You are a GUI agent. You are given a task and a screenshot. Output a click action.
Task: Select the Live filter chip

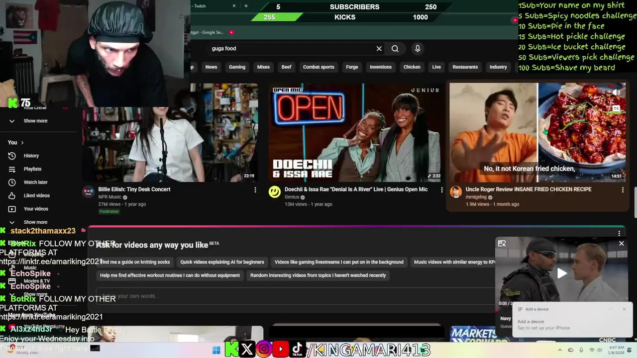point(436,67)
